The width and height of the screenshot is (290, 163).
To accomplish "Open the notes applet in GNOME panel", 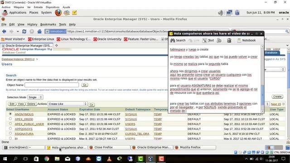I will click(x=74, y=13).
